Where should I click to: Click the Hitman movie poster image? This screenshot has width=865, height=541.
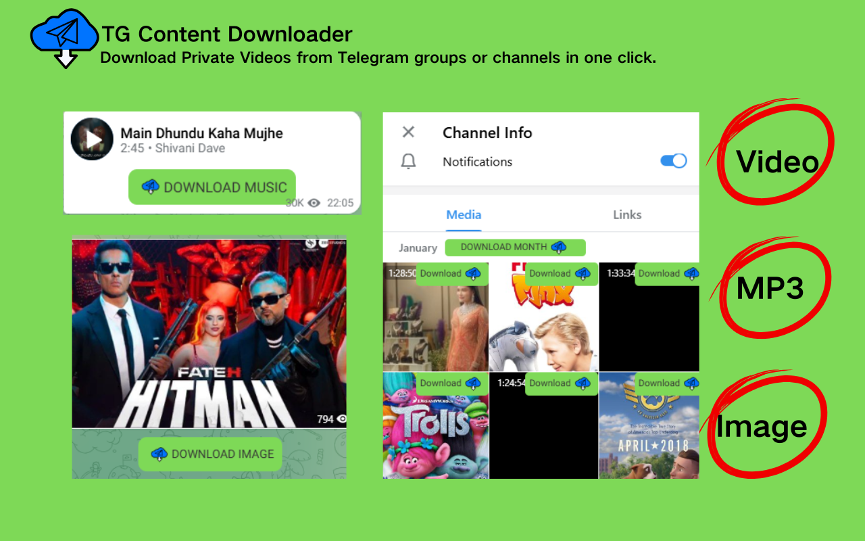(209, 331)
